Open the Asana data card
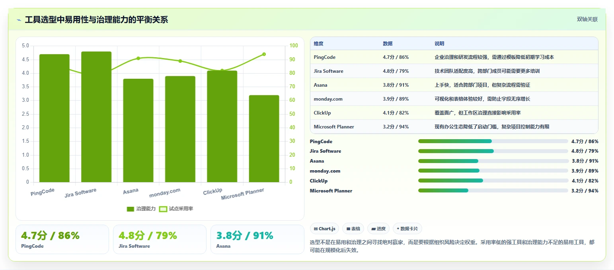The width and height of the screenshot is (614, 270). pos(257,239)
